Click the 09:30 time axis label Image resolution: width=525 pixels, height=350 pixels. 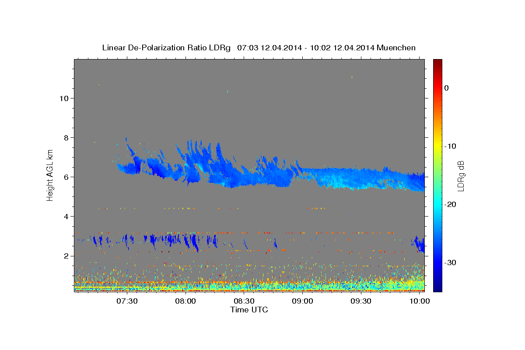(361, 301)
